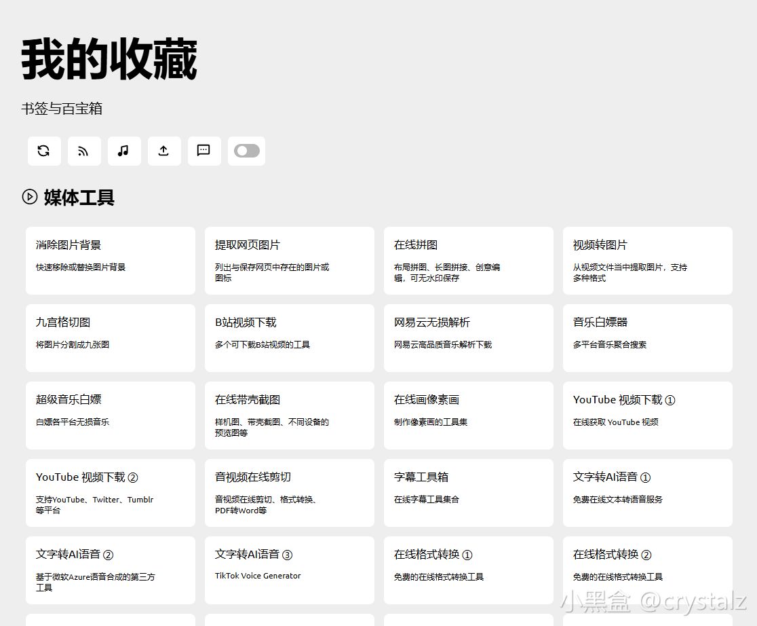Open the 九宫格切图 card
The height and width of the screenshot is (626, 757).
click(111, 338)
